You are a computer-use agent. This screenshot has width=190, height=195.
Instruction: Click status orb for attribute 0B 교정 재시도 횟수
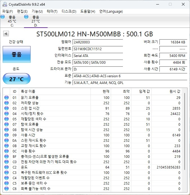(6, 146)
